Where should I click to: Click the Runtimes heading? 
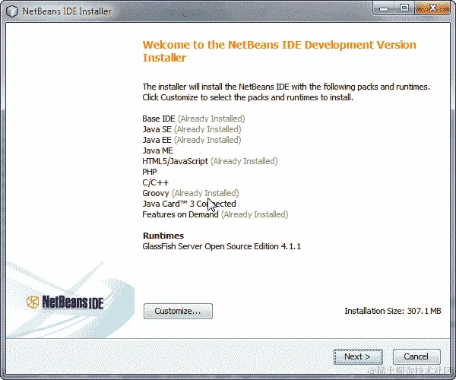pyautogui.click(x=163, y=236)
